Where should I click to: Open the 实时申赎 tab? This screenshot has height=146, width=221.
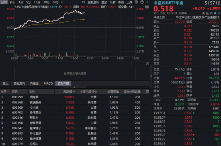63,83
